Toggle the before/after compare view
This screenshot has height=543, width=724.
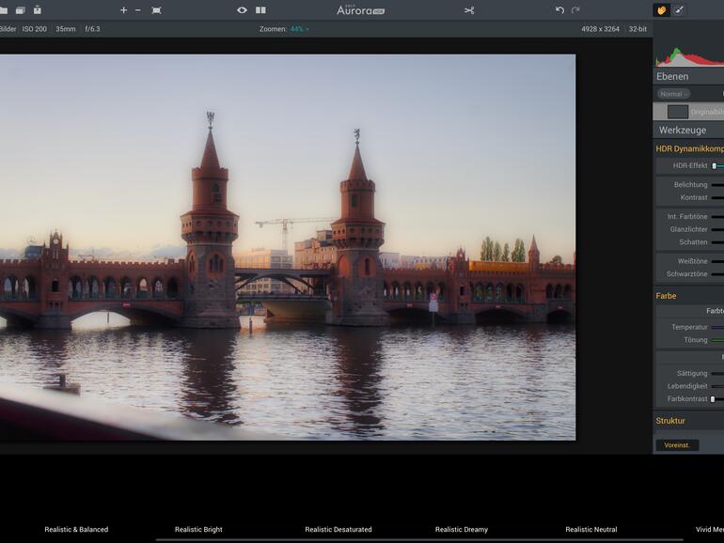tap(260, 10)
